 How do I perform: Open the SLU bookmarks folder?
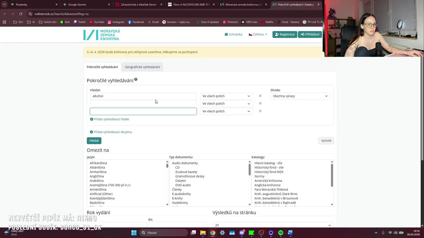(x=18, y=22)
